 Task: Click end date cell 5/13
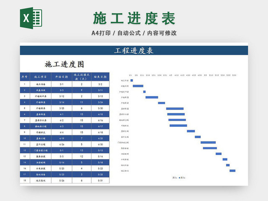pyautogui.click(x=100, y=150)
